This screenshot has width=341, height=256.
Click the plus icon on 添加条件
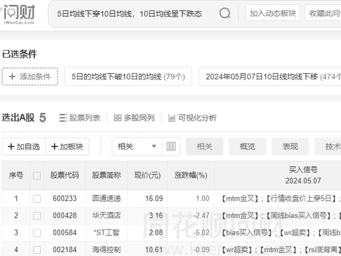coord(12,77)
